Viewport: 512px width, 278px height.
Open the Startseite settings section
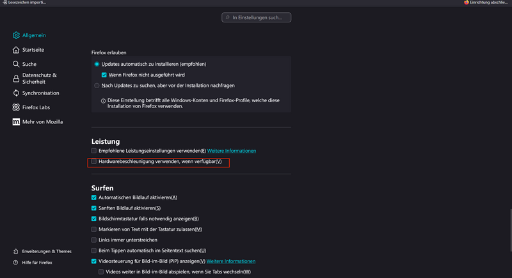pos(33,50)
